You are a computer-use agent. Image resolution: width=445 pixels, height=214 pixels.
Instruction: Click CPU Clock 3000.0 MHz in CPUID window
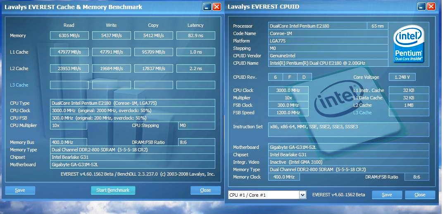click(288, 90)
